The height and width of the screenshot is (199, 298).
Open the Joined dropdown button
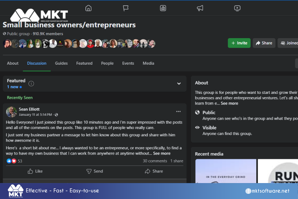(x=288, y=43)
